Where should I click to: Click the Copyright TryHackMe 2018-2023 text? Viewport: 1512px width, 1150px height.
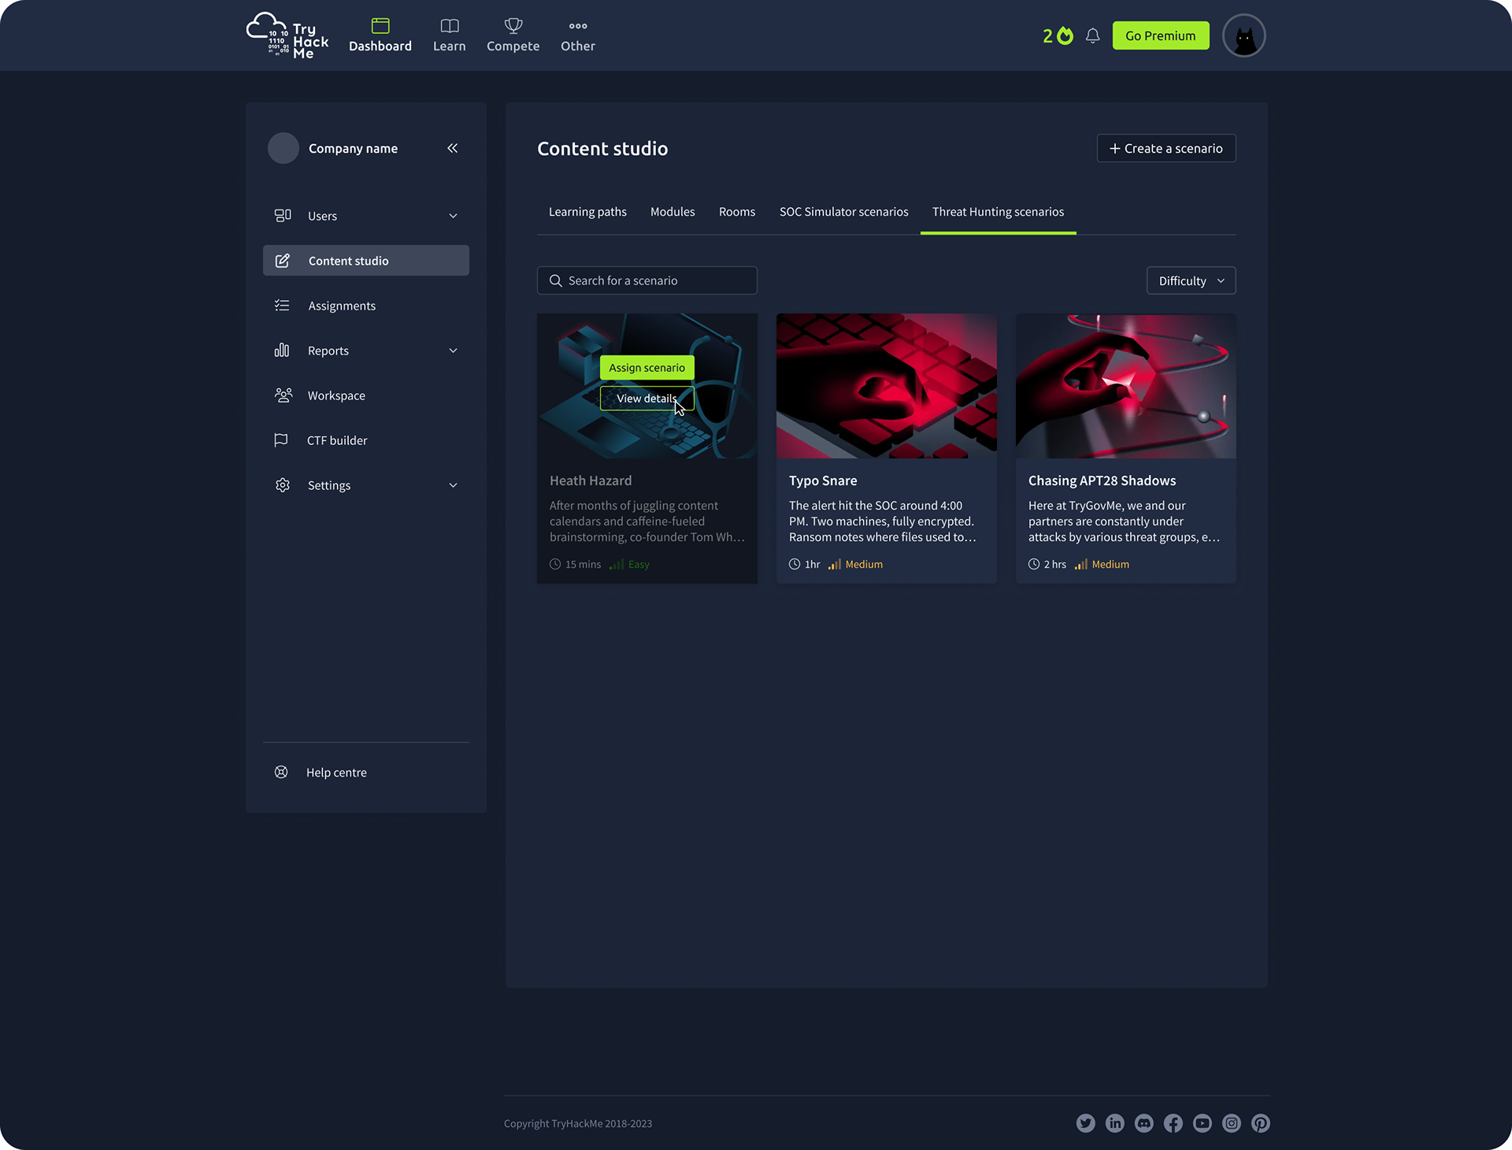(x=578, y=1123)
